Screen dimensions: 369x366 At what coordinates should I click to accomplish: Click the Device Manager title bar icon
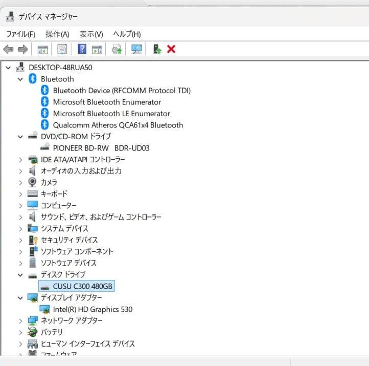tap(10, 16)
